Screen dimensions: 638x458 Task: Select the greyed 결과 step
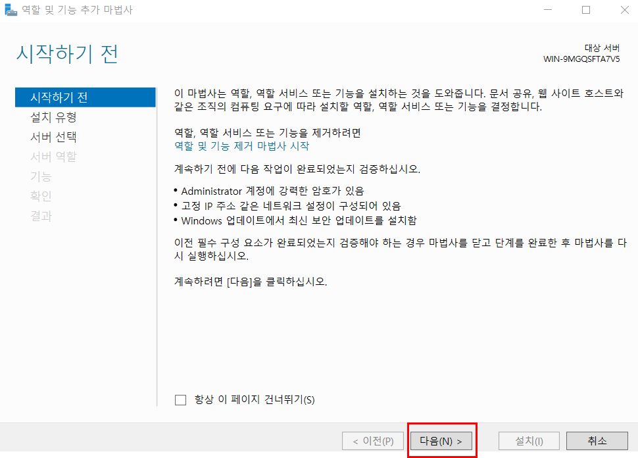pyautogui.click(x=41, y=216)
